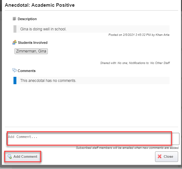Click the Students Involved section heading
The width and height of the screenshot is (182, 169).
33,43
